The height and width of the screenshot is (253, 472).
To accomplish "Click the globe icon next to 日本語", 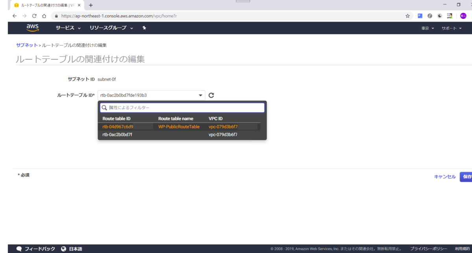I will (64, 248).
